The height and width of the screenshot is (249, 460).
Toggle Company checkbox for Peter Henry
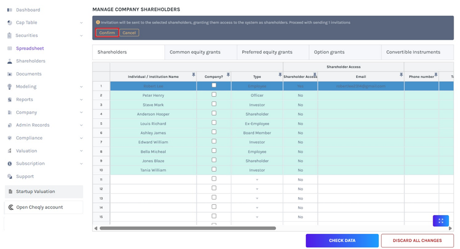214,95
